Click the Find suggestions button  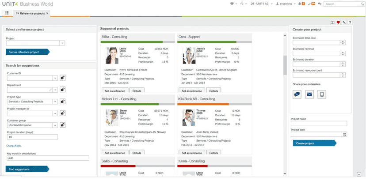pos(27,169)
